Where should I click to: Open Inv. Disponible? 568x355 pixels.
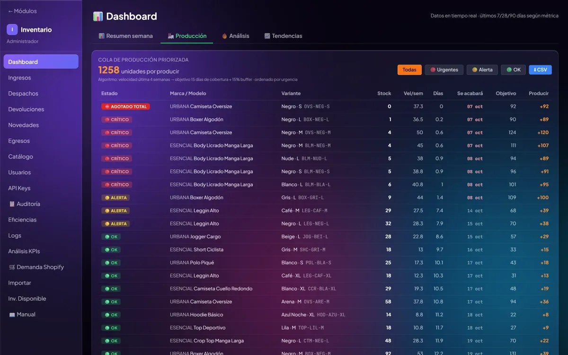click(41, 299)
